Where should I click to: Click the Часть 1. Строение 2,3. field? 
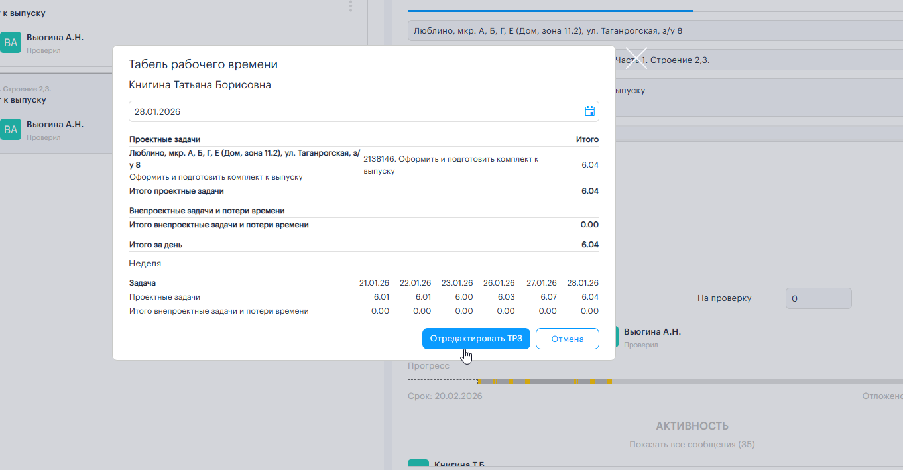759,60
